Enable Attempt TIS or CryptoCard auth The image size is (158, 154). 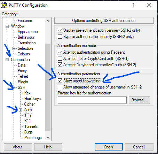click(x=60, y=59)
